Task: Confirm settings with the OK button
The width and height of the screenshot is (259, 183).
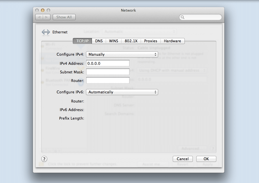Action: 206,159
